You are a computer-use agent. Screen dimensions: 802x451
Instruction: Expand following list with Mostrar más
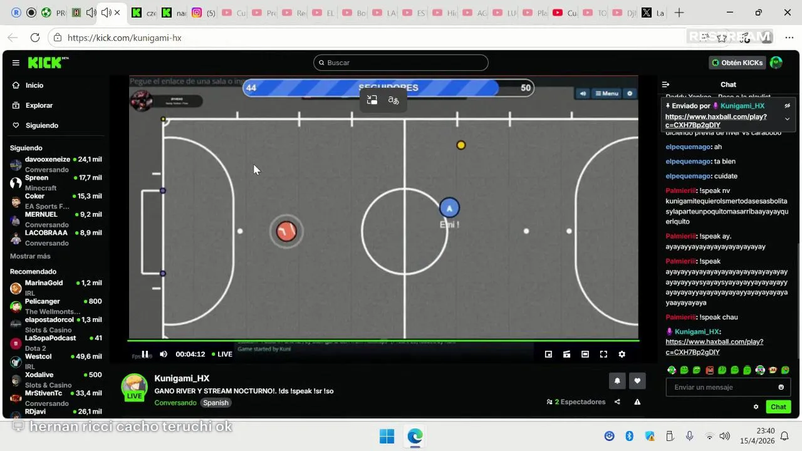click(30, 256)
